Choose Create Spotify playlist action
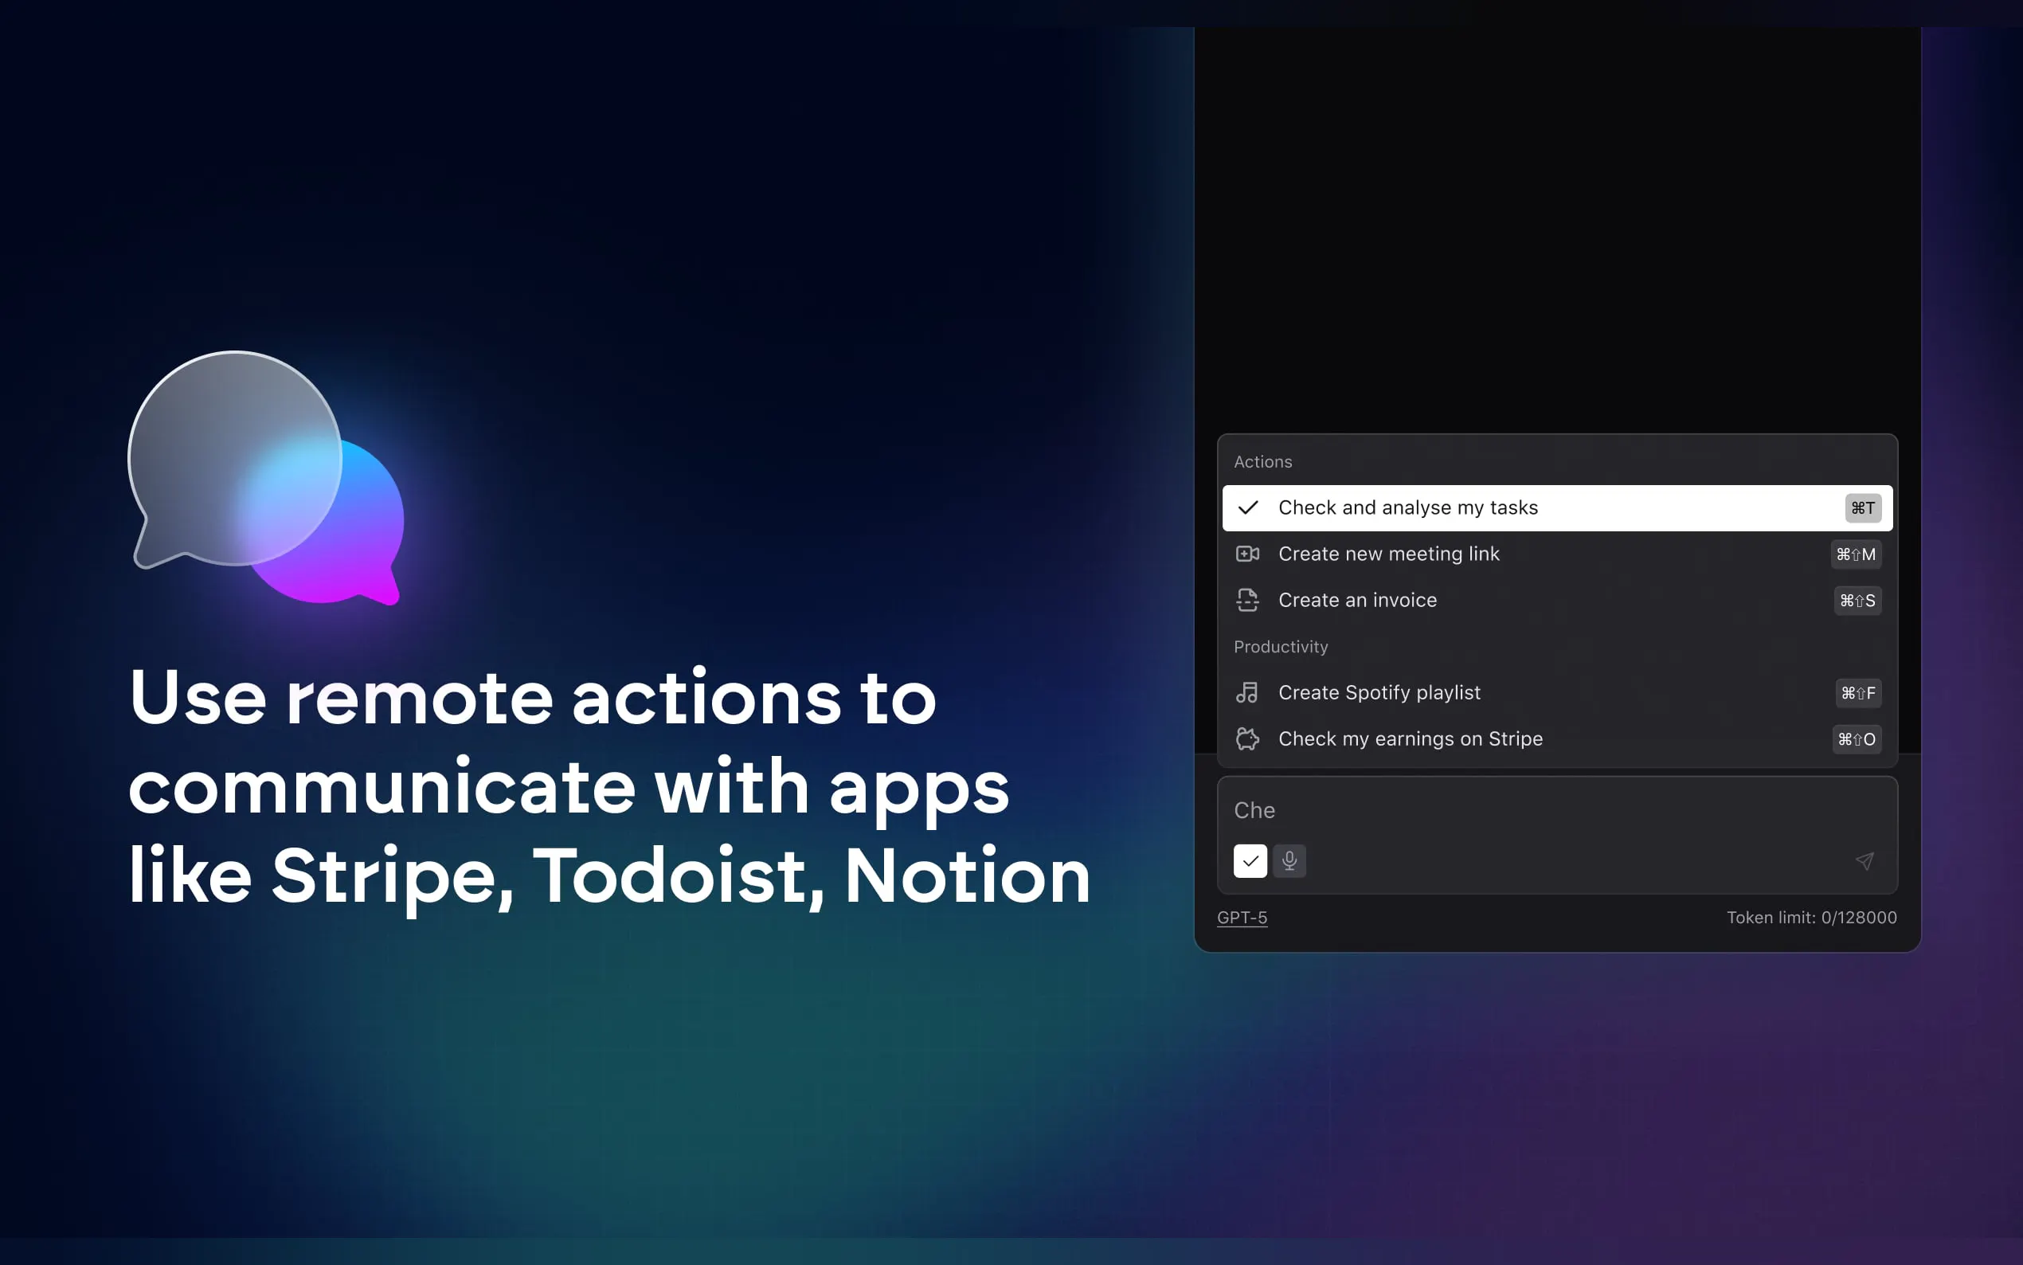This screenshot has height=1265, width=2023. click(x=1379, y=693)
